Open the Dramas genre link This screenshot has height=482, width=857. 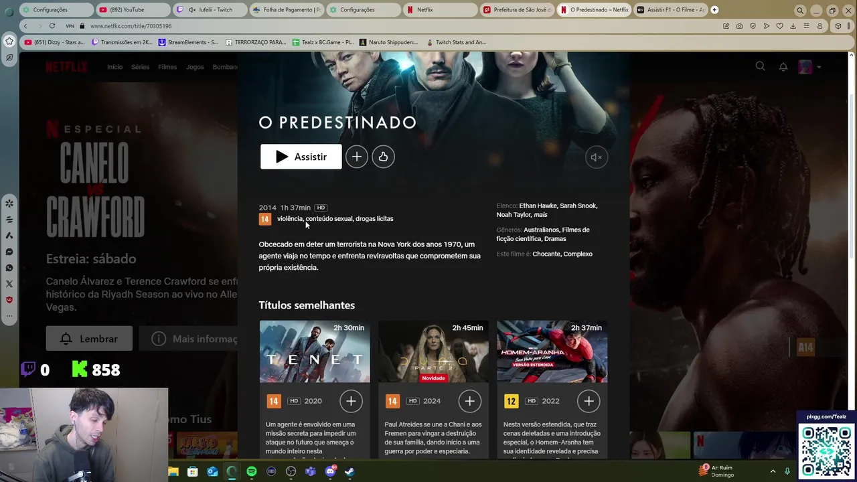point(555,239)
